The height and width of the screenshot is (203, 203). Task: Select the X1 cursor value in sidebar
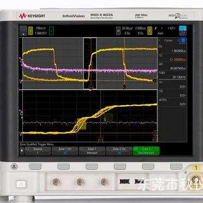(x=178, y=51)
